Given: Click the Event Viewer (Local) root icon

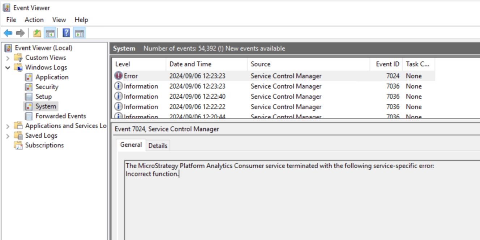Looking at the screenshot, I should click(8, 48).
